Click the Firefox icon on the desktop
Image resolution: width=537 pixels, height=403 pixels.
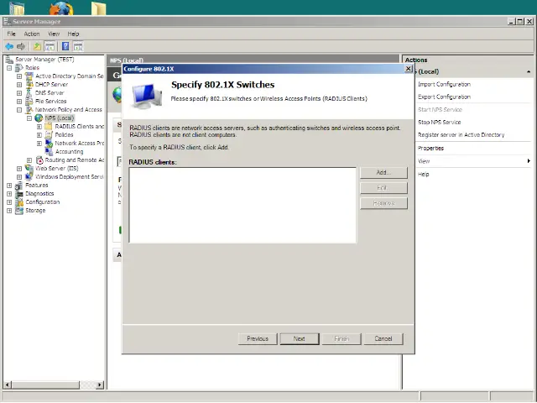point(61,8)
